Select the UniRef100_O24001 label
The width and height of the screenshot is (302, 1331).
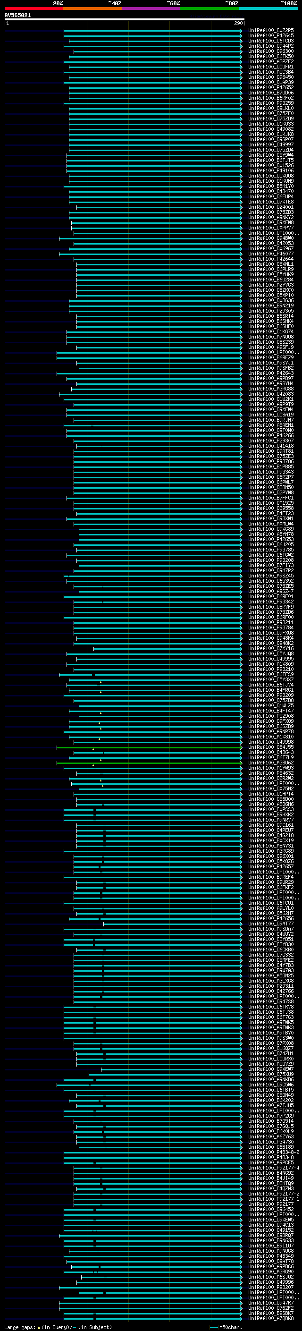point(271,207)
